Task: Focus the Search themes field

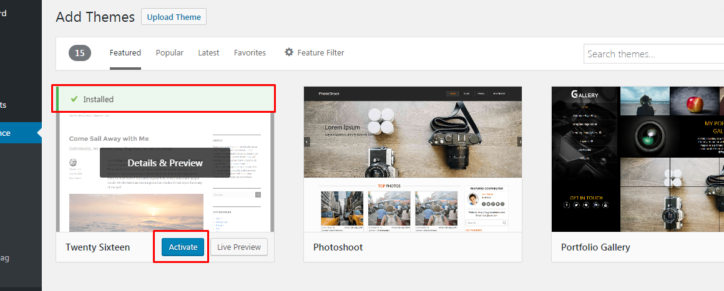Action: [654, 54]
